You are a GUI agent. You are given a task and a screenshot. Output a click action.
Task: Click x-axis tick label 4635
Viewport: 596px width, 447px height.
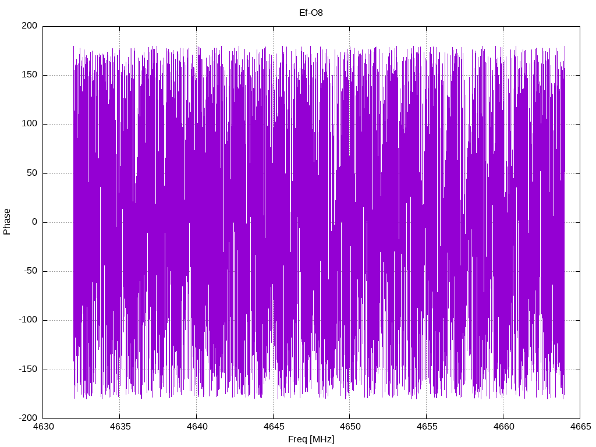[x=120, y=427]
